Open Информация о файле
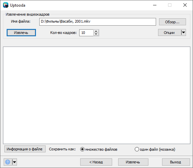Viewport: 193px width, 168px height. (x=25, y=149)
